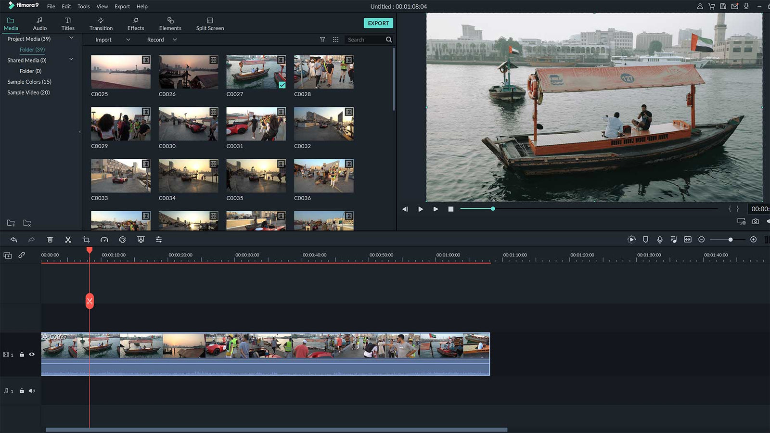Viewport: 770px width, 433px height.
Task: Mute the audio track
Action: click(x=32, y=391)
